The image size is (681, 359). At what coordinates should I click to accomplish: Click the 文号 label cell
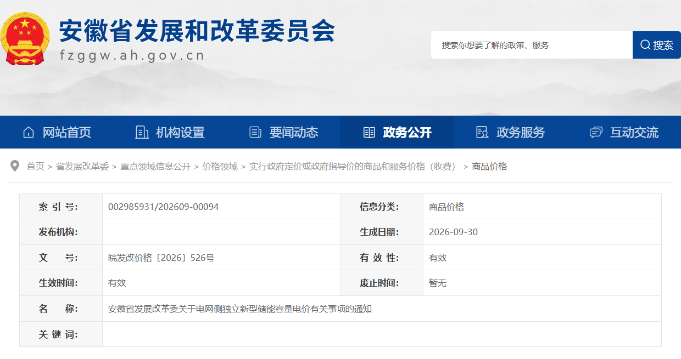[61, 258]
